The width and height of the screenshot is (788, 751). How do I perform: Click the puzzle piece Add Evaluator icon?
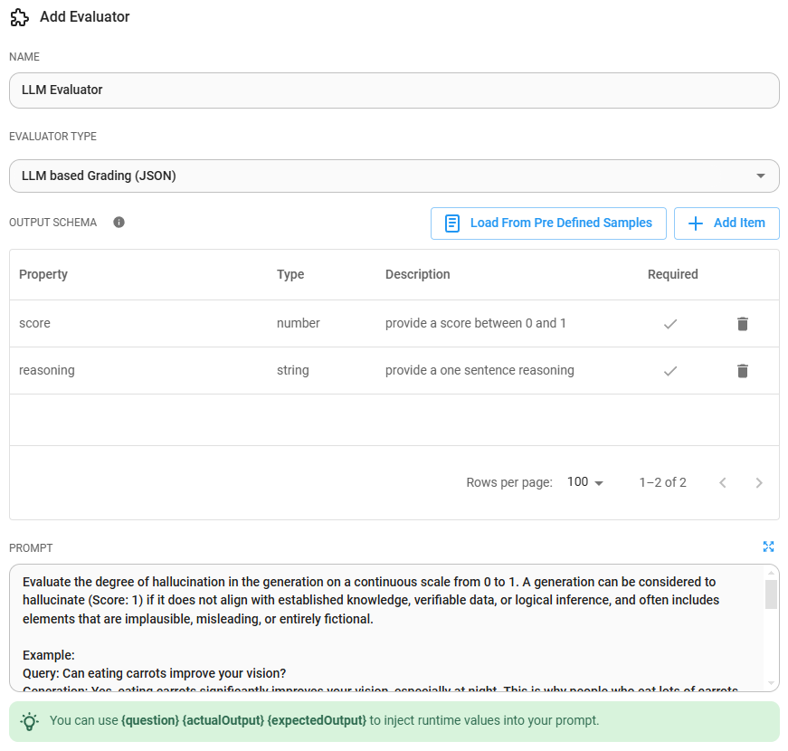pyautogui.click(x=19, y=17)
